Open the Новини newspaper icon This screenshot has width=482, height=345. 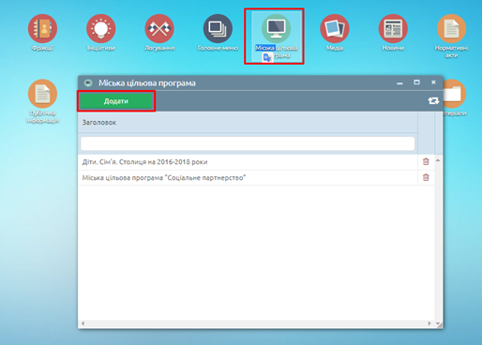pos(393,29)
